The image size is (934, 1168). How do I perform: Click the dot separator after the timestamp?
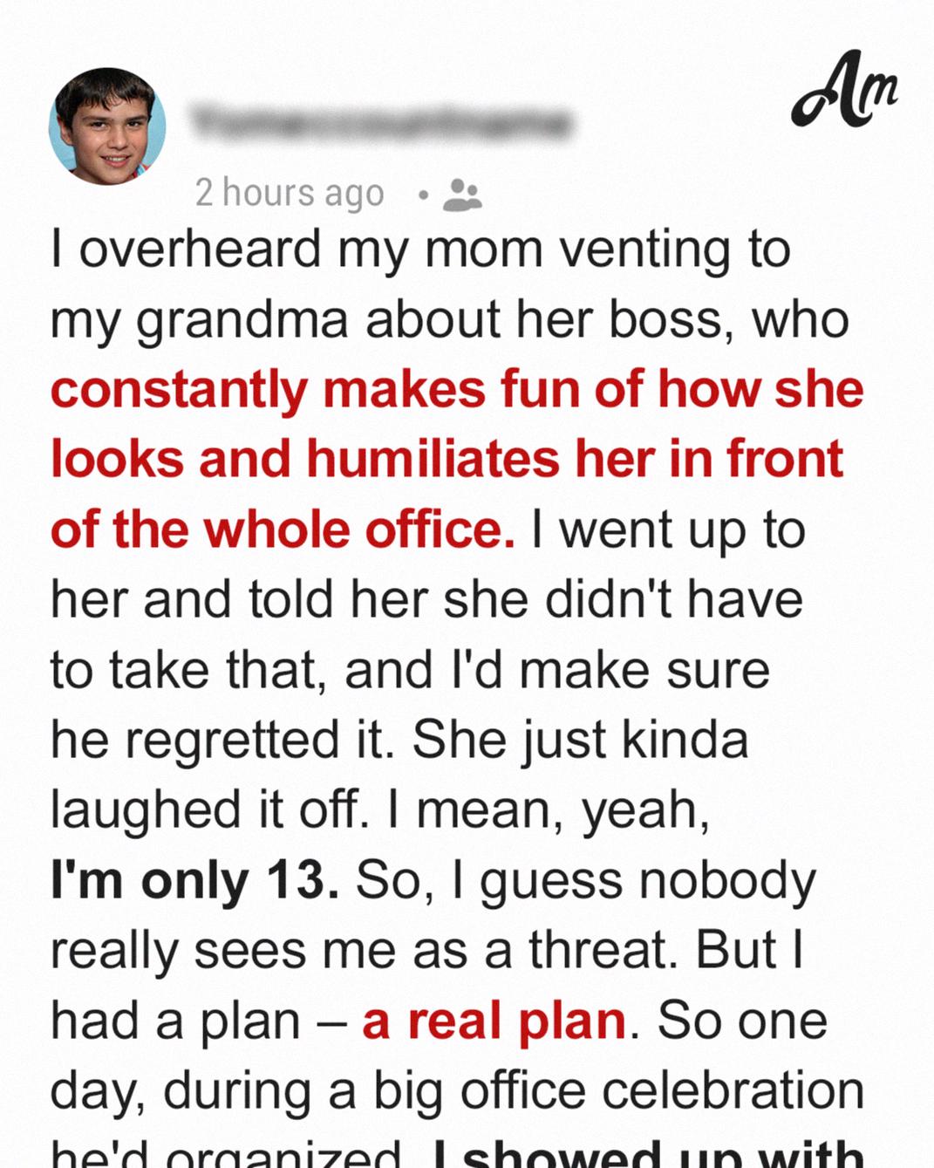(422, 195)
